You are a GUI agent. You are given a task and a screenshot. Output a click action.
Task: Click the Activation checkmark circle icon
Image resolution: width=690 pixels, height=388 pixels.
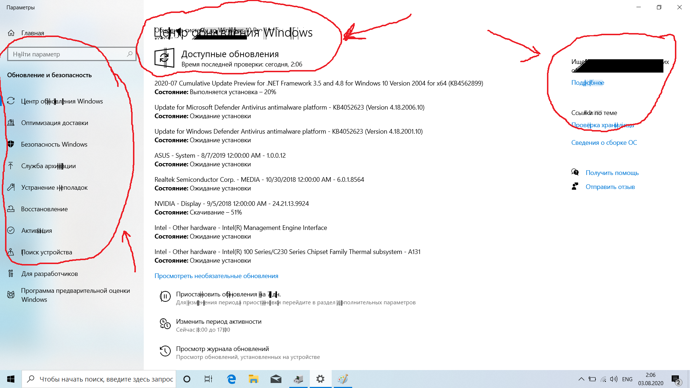click(x=11, y=230)
